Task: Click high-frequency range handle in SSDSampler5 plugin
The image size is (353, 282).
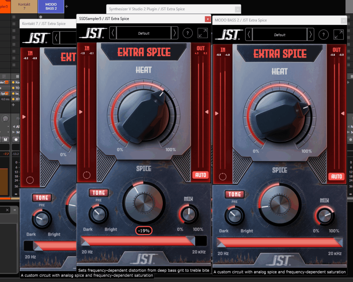Action: click(191, 241)
